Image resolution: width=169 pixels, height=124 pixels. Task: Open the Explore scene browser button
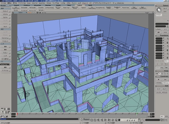[x=158, y=29]
